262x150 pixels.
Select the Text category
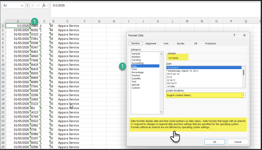coord(134,82)
